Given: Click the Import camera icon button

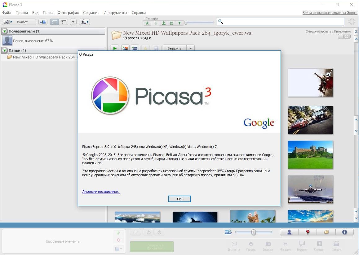Looking at the screenshot, I should (19, 22).
